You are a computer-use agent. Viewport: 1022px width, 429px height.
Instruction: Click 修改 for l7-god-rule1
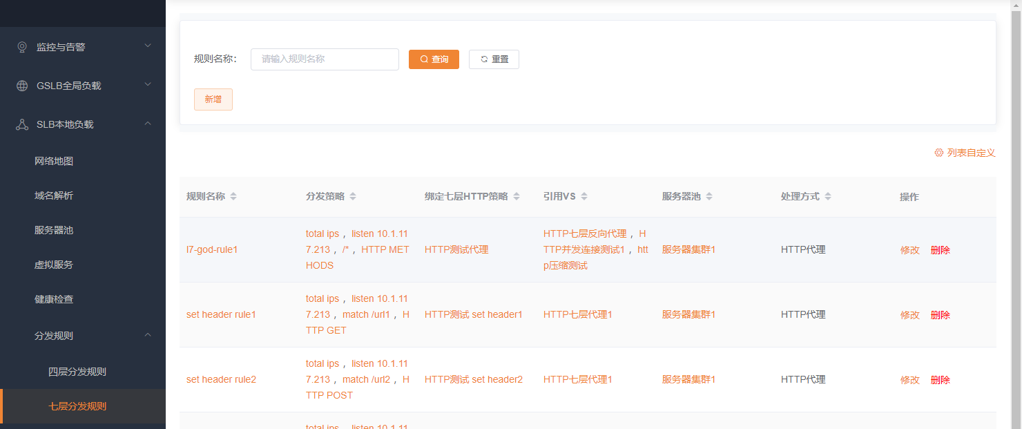[x=910, y=250]
